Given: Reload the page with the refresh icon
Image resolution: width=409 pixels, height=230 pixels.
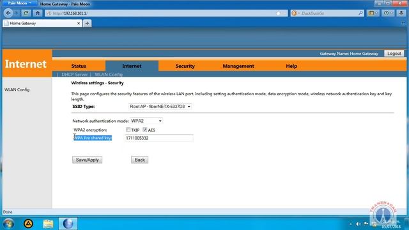Looking at the screenshot, I should pyautogui.click(x=26, y=13).
